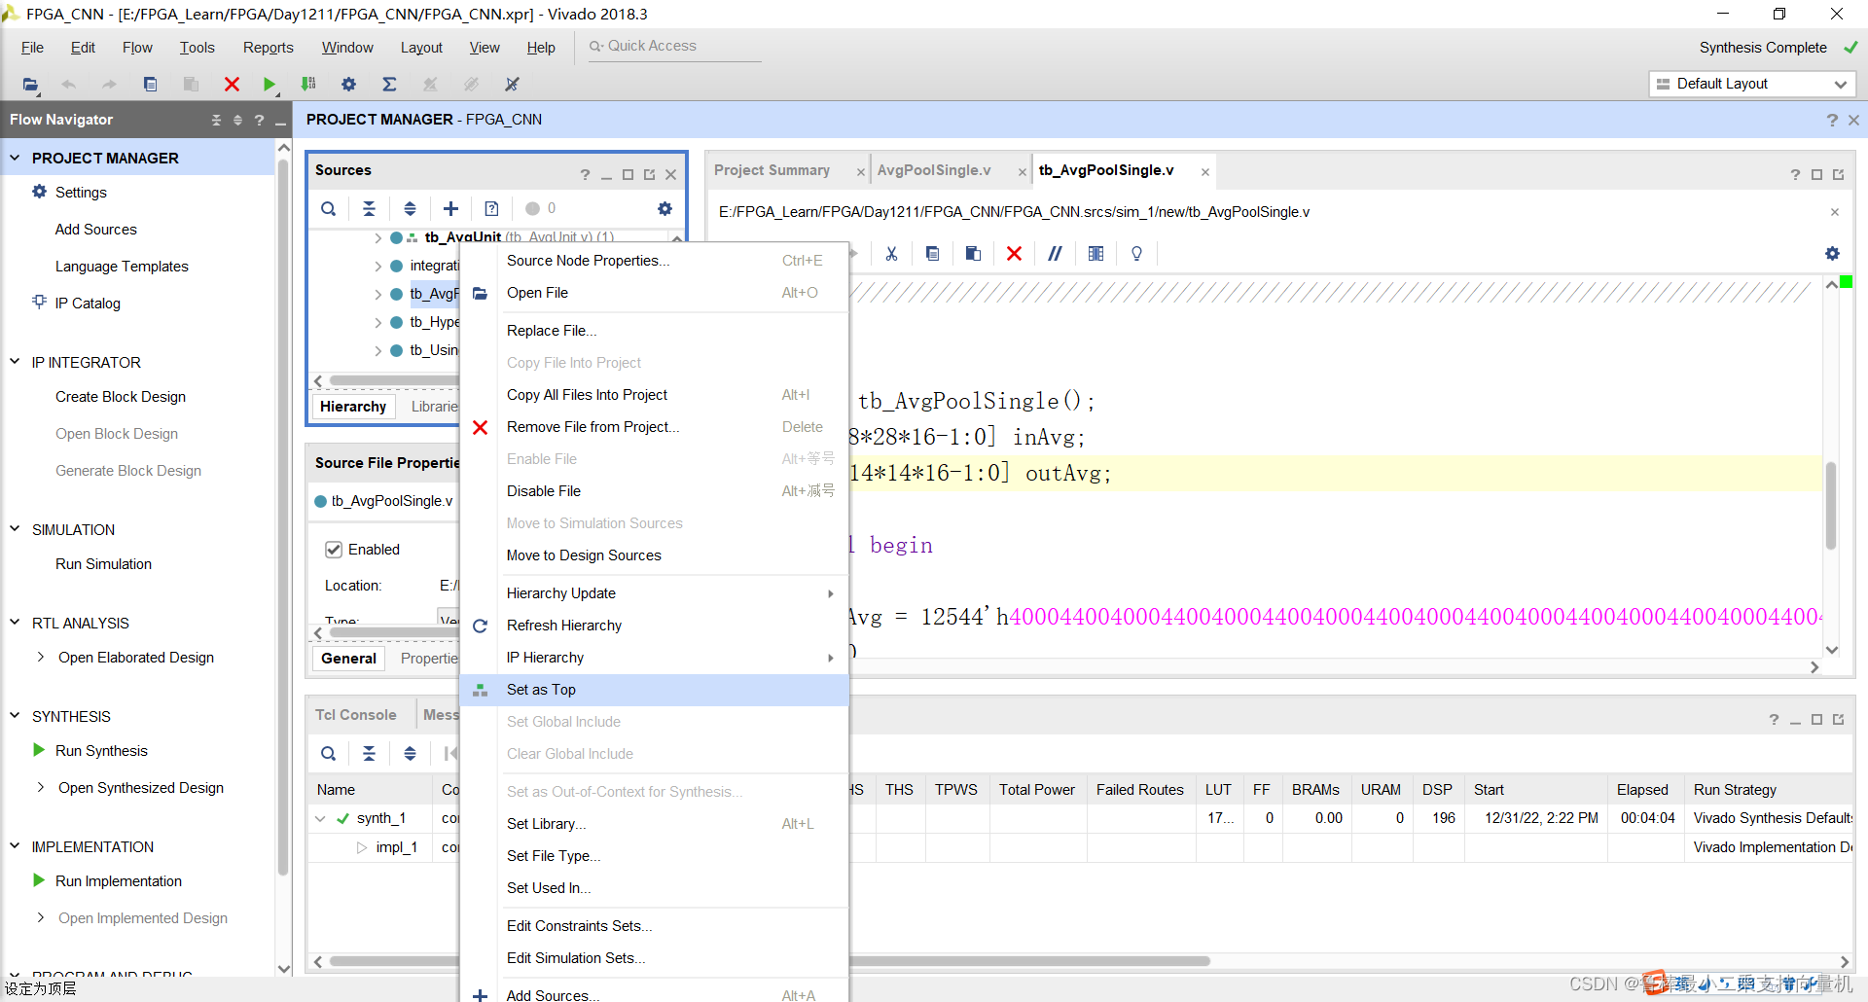1868x1002 pixels.
Task: Collapse synth_1 row in Design Runs
Action: pyautogui.click(x=320, y=818)
